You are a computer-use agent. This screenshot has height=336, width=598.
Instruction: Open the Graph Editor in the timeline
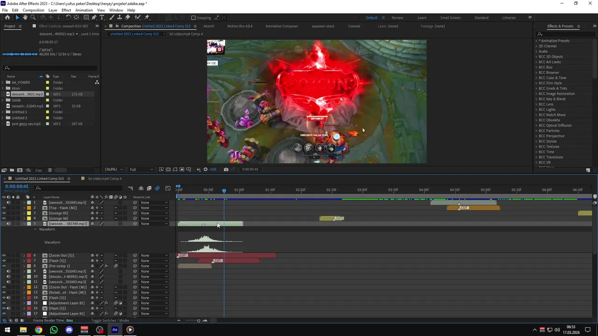[168, 188]
